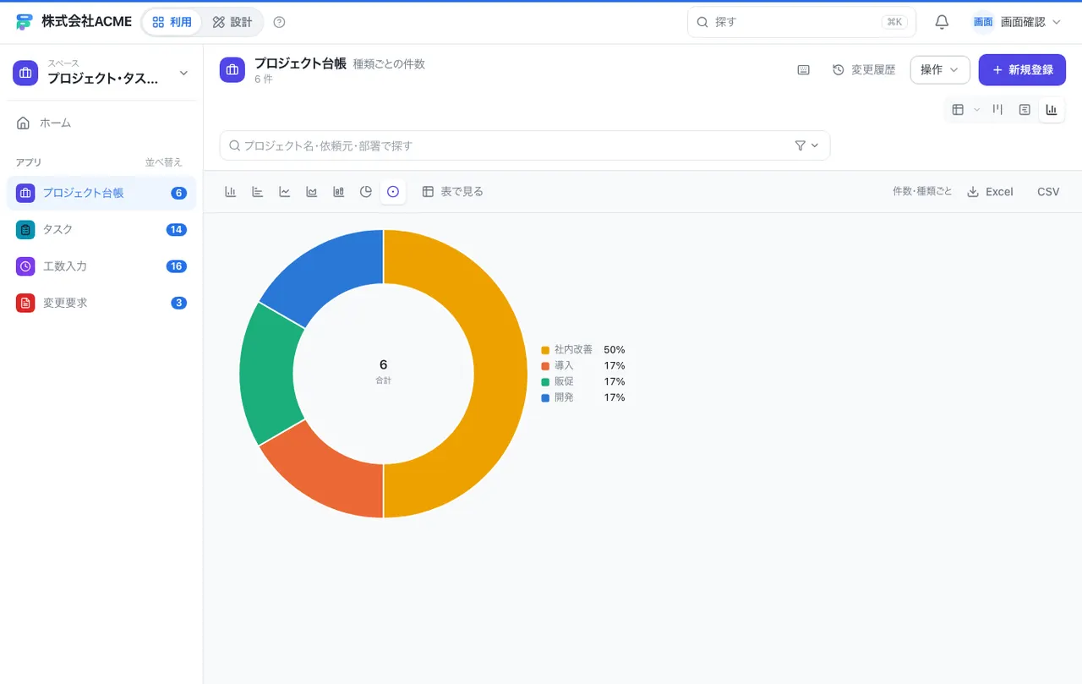The height and width of the screenshot is (684, 1082).
Task: Select the donut chart type
Action: [x=393, y=192]
